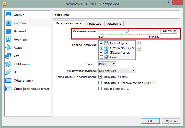
Task: Increase memory with spinner up arrow
Action: (x=175, y=30)
